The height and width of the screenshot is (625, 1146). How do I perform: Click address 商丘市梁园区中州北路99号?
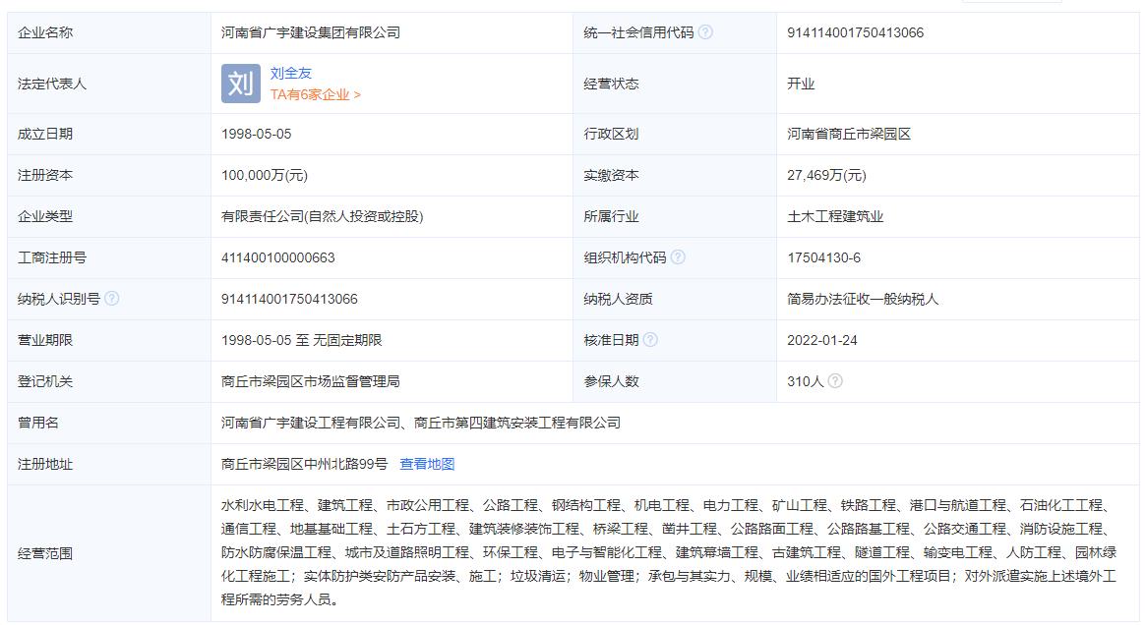pos(304,464)
